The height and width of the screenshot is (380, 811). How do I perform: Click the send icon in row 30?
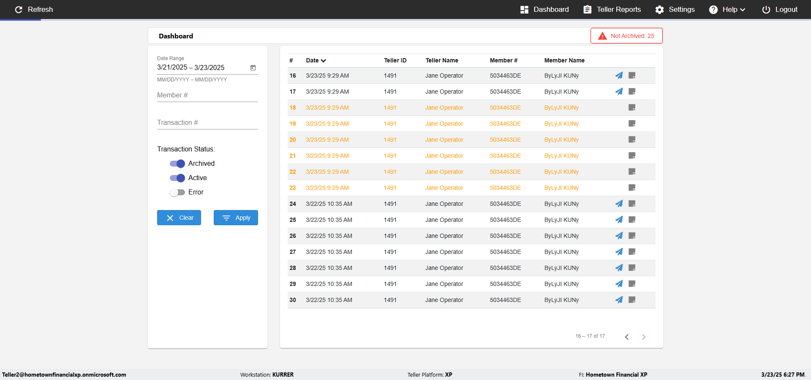[619, 300]
